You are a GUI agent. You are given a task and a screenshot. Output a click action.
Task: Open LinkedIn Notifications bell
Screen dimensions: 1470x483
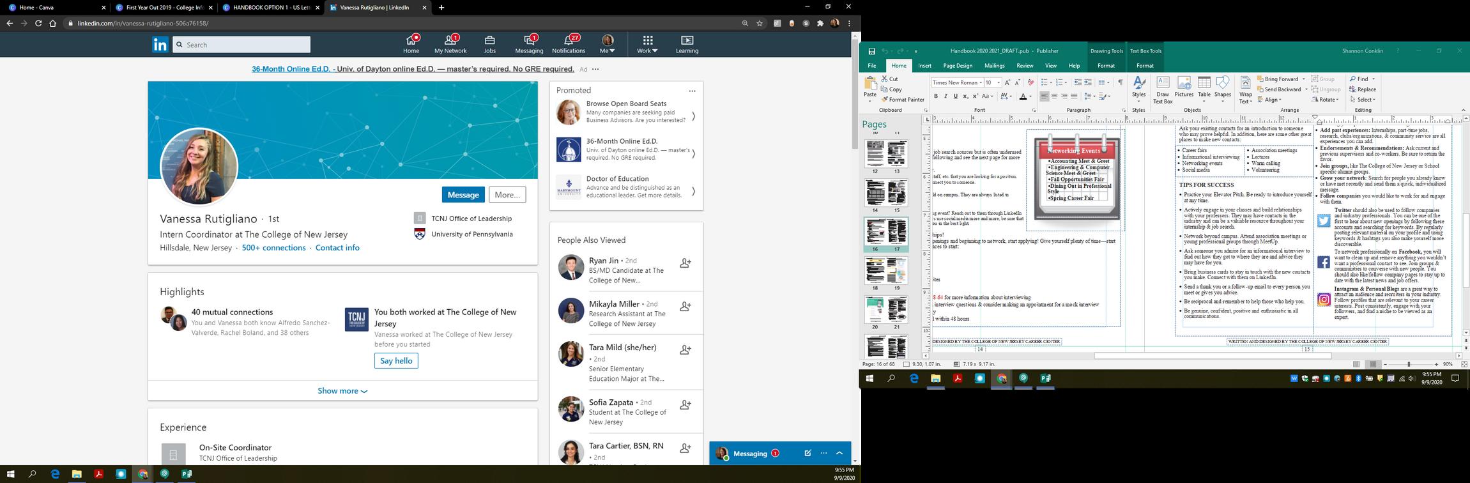(569, 44)
